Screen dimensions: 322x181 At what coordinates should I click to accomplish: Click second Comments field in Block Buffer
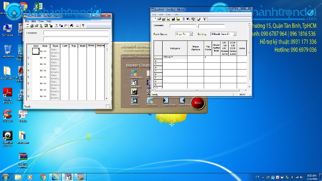[76, 39]
